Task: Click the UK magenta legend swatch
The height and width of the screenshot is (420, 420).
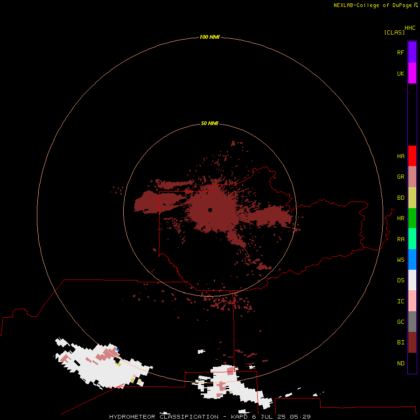Action: click(412, 73)
